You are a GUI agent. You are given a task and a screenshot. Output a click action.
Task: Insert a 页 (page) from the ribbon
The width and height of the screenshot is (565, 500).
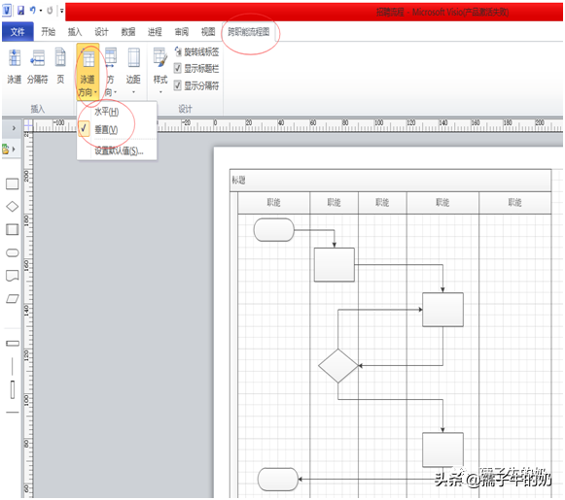point(60,67)
